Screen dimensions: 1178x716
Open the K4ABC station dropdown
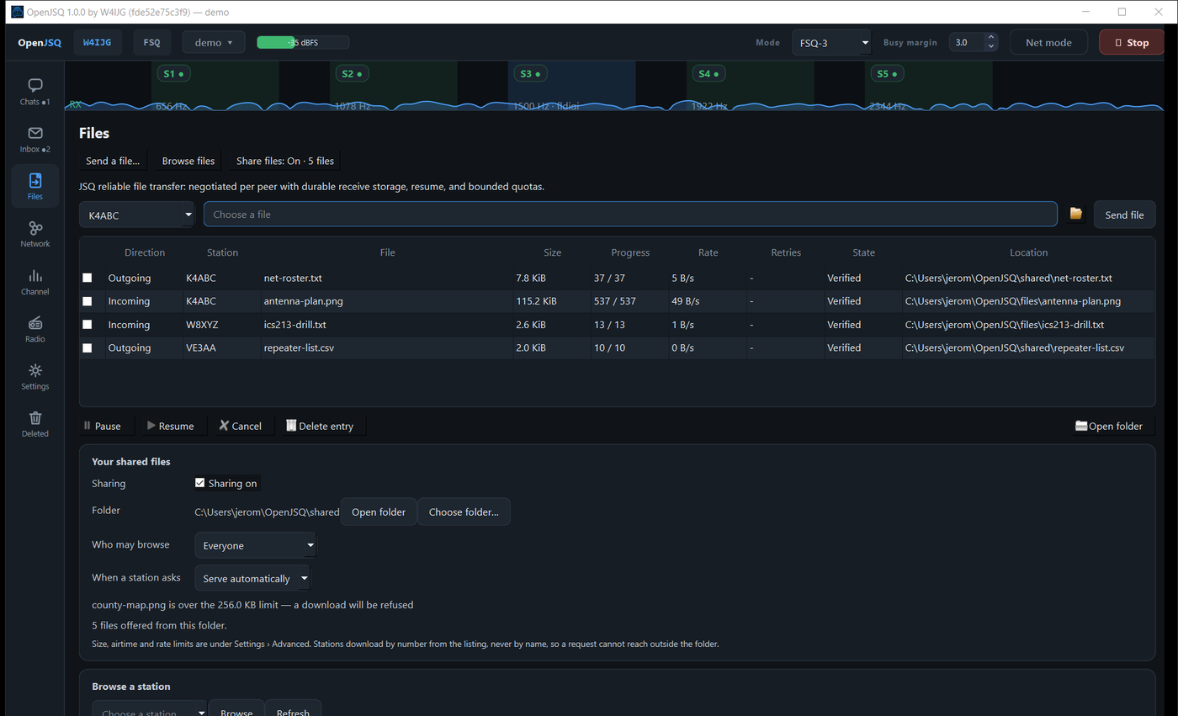coord(136,215)
